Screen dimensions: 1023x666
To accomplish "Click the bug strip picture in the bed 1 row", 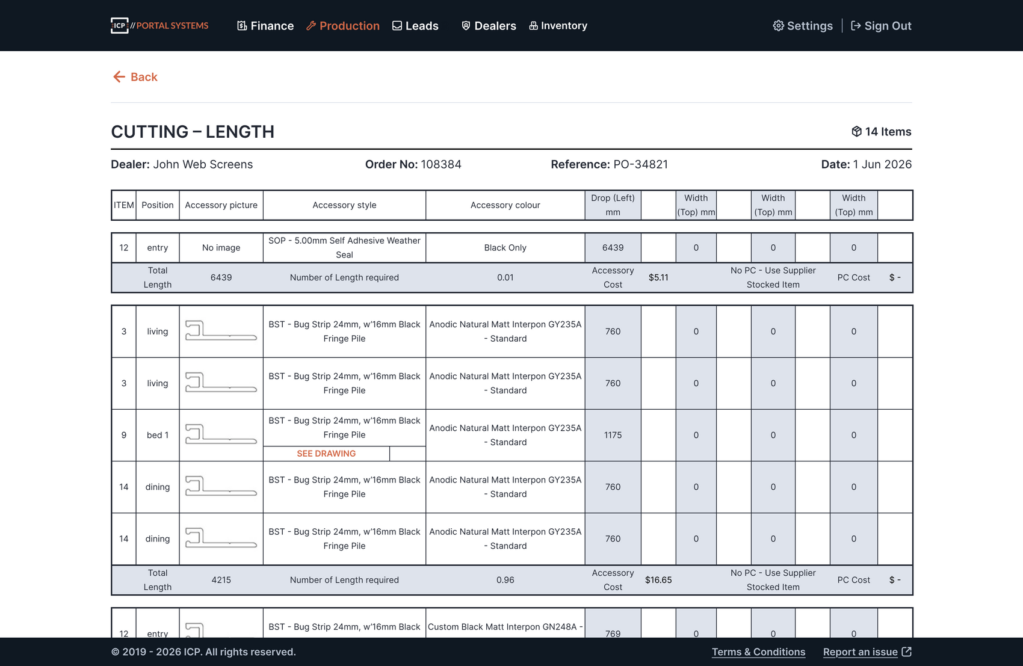I will pyautogui.click(x=221, y=435).
